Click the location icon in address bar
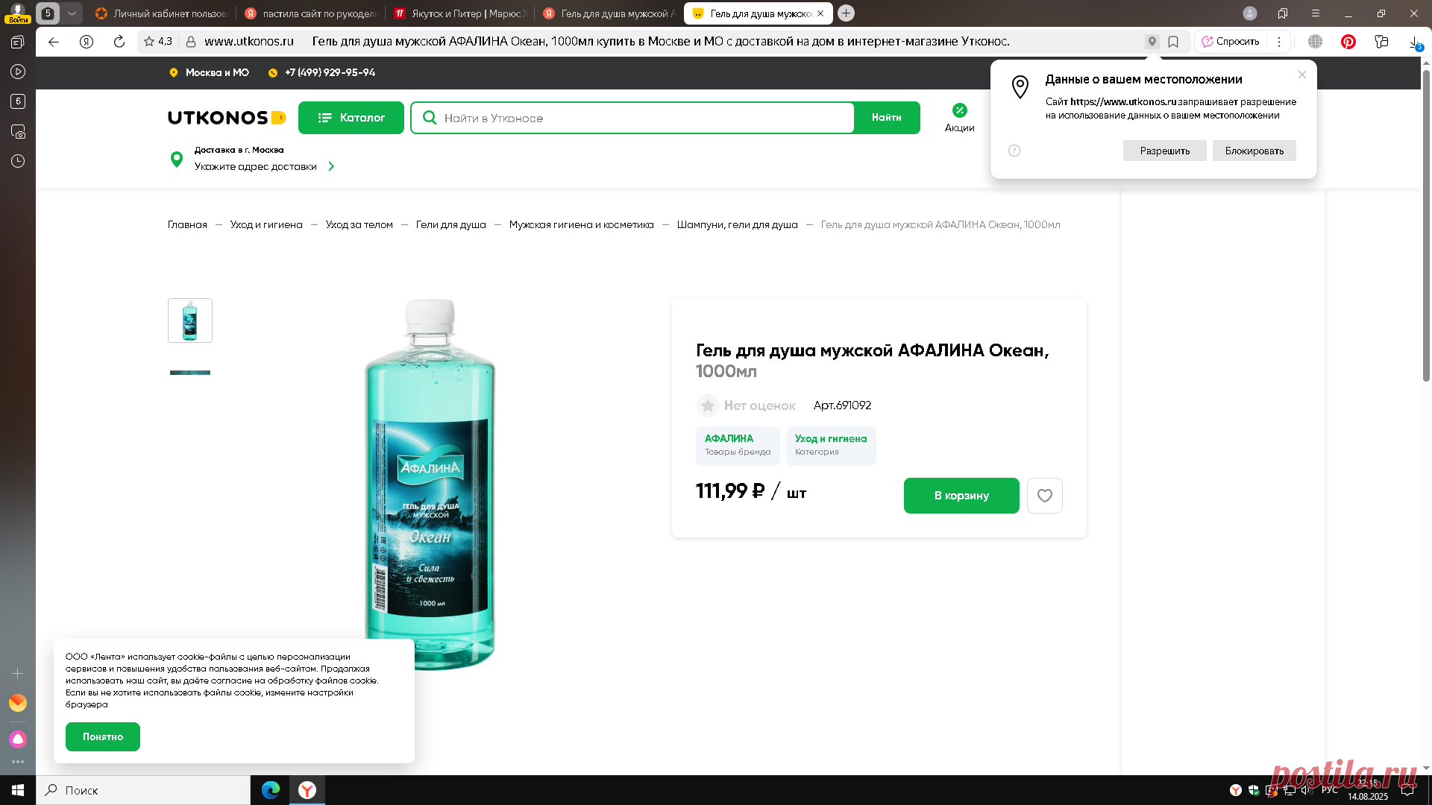The height and width of the screenshot is (805, 1432). tap(1152, 42)
